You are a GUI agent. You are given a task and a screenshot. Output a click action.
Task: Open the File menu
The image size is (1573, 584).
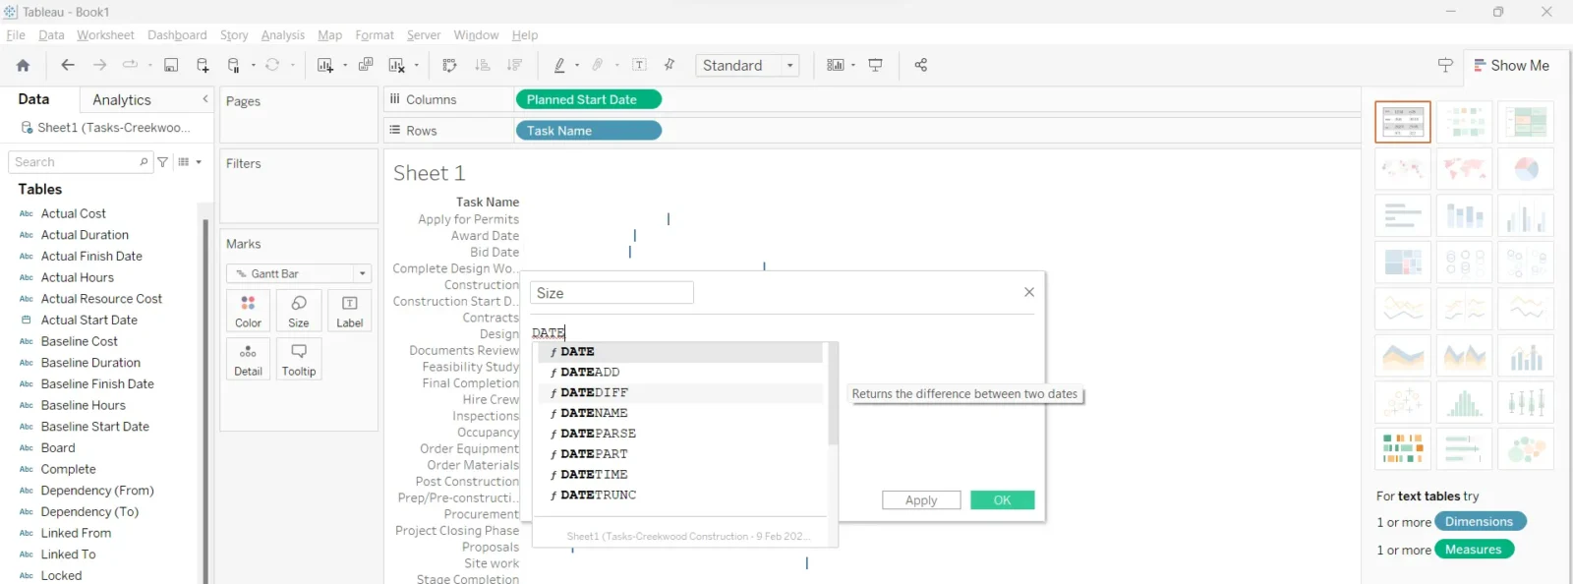16,35
